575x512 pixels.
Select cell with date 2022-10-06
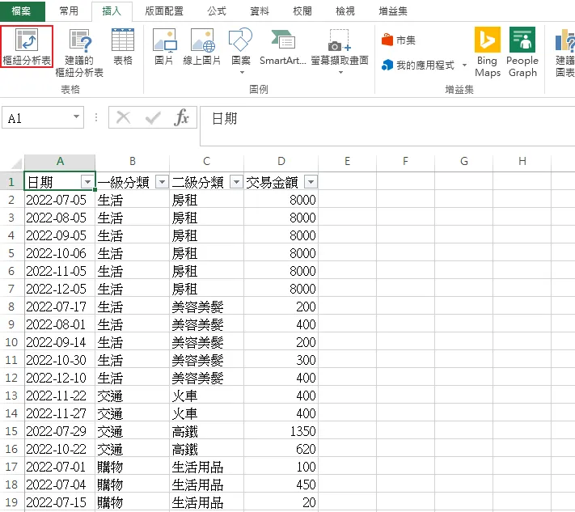(60, 253)
